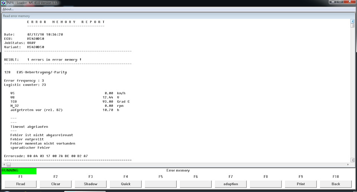Click the Quick button under F4
The height and width of the screenshot is (192, 357).
point(126,184)
